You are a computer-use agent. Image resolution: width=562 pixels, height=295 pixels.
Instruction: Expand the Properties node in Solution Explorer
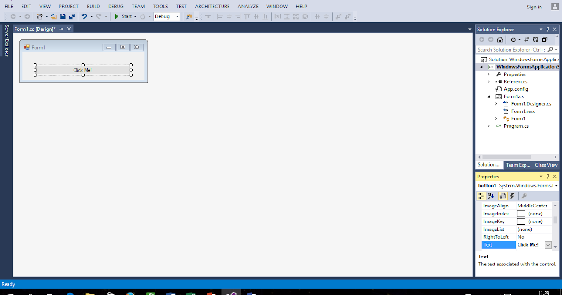489,74
